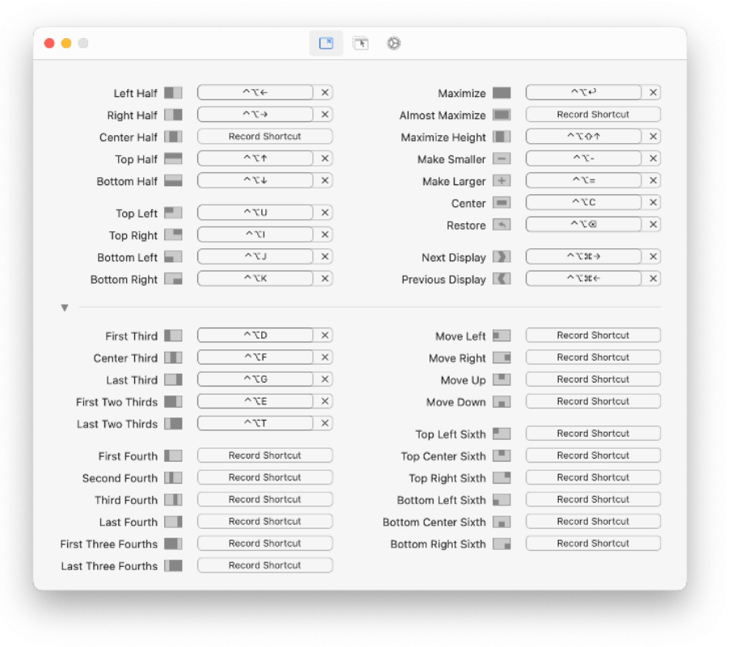
Task: Click the Maximize Height layout icon
Action: click(x=501, y=137)
